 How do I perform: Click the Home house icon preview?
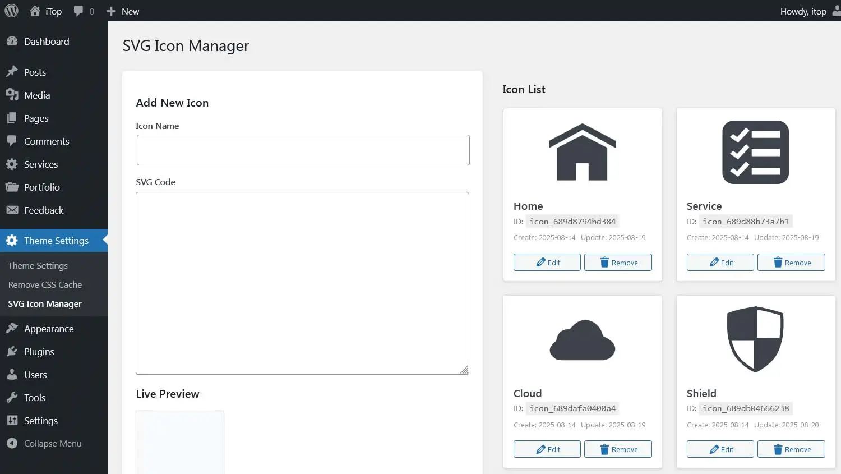coord(583,152)
